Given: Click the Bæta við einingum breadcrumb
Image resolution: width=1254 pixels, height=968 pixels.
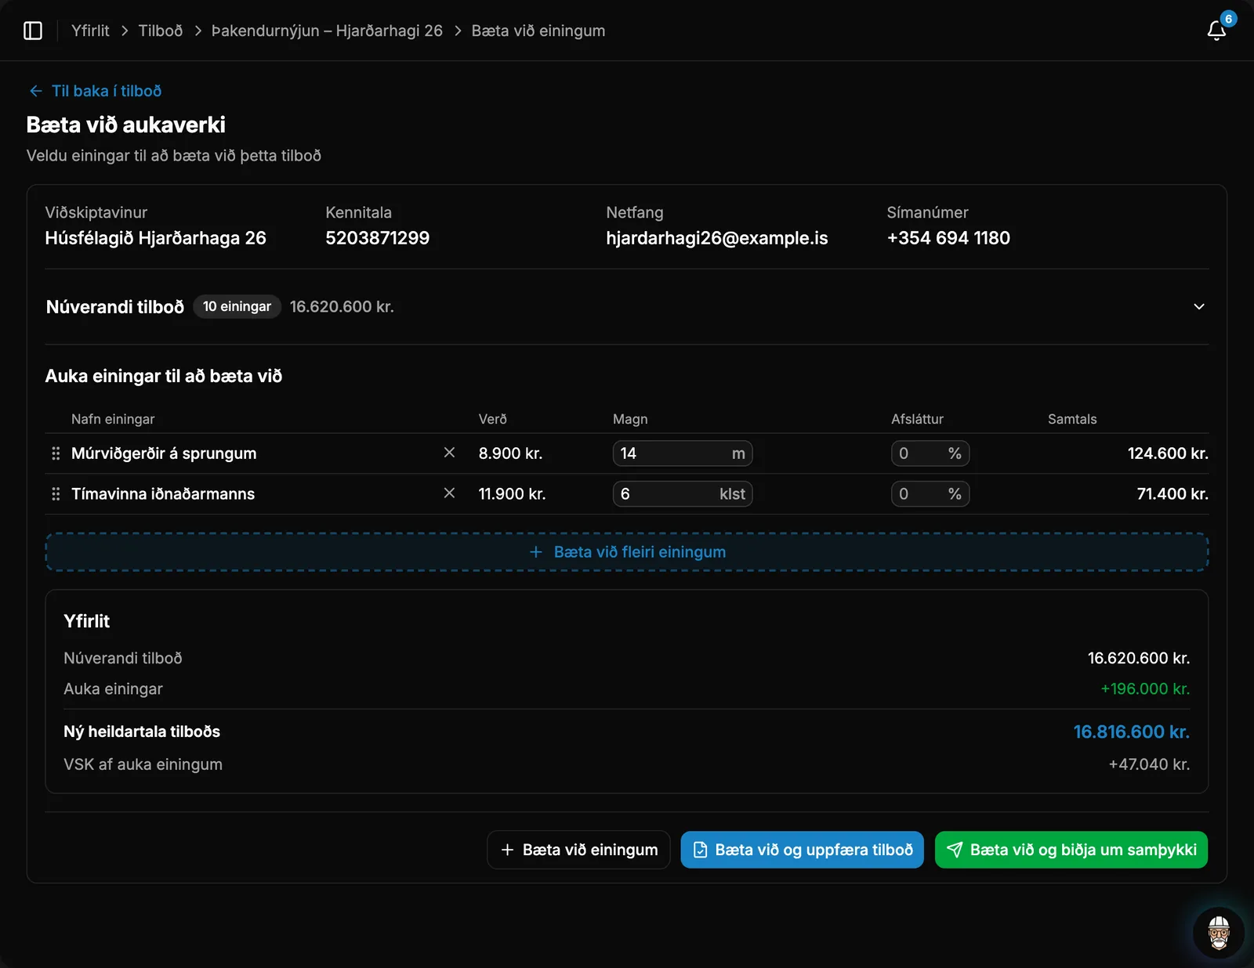Looking at the screenshot, I should coord(538,31).
